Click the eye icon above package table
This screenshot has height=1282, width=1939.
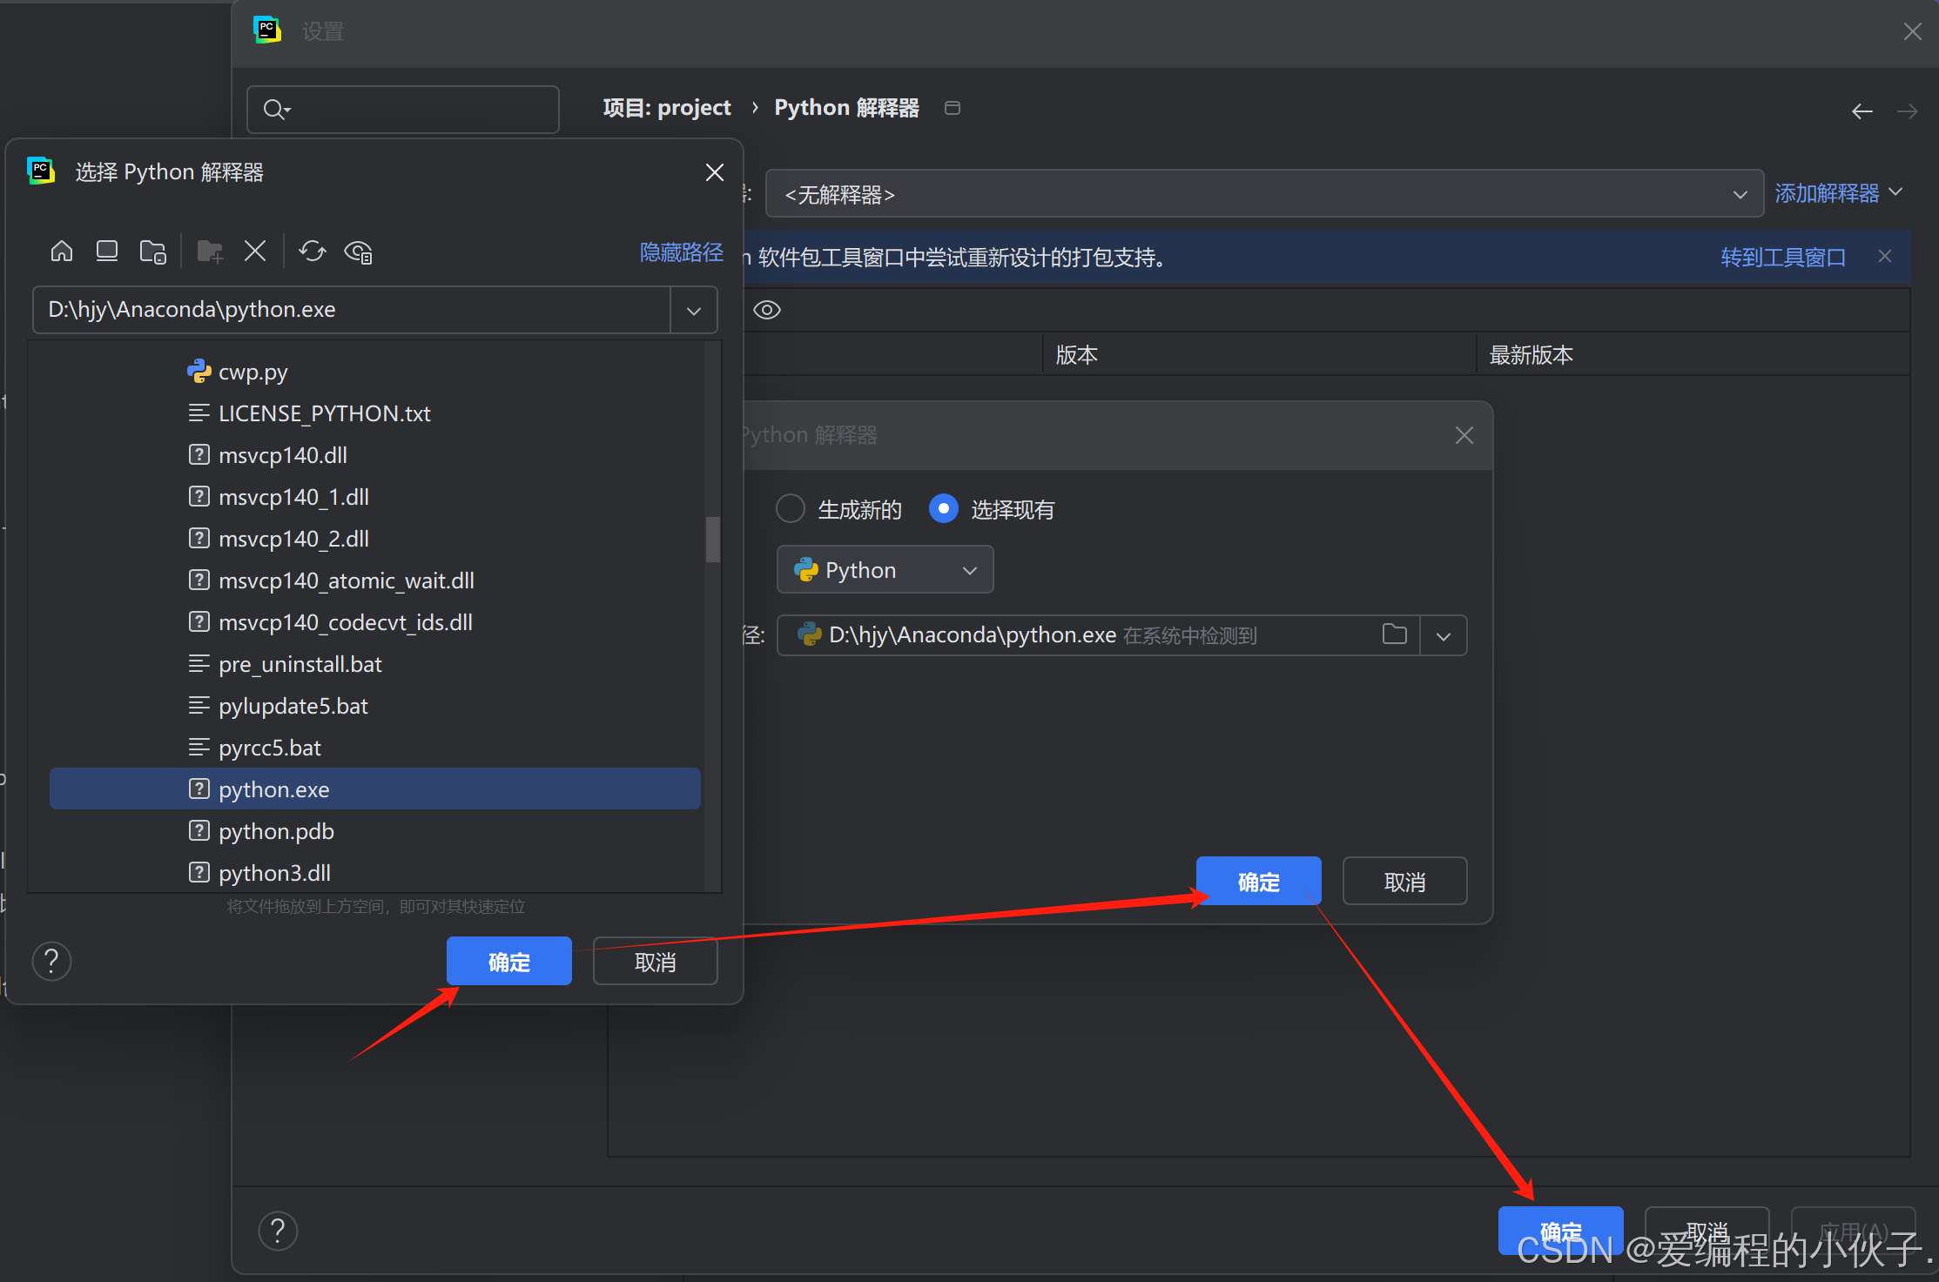tap(767, 310)
